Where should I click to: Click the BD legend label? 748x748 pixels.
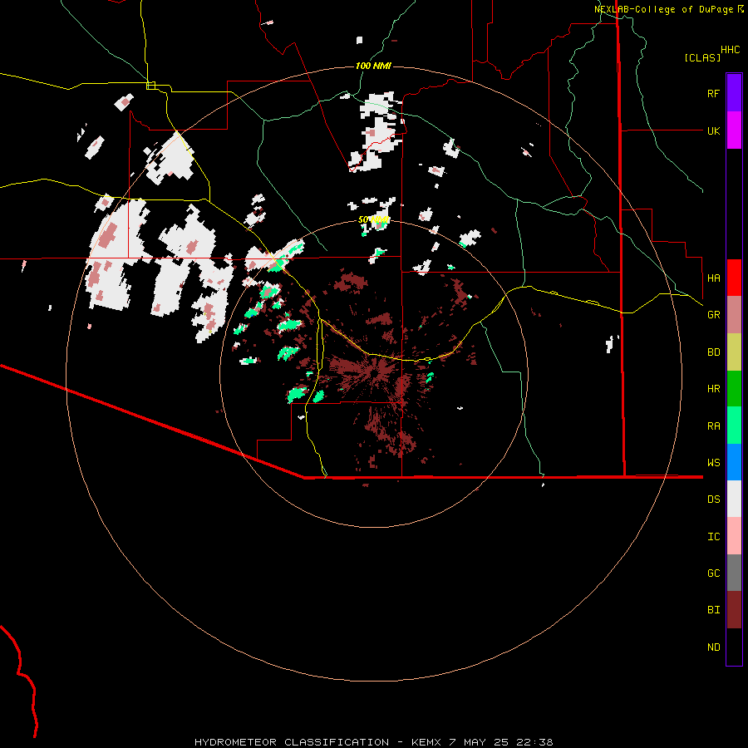click(x=713, y=352)
